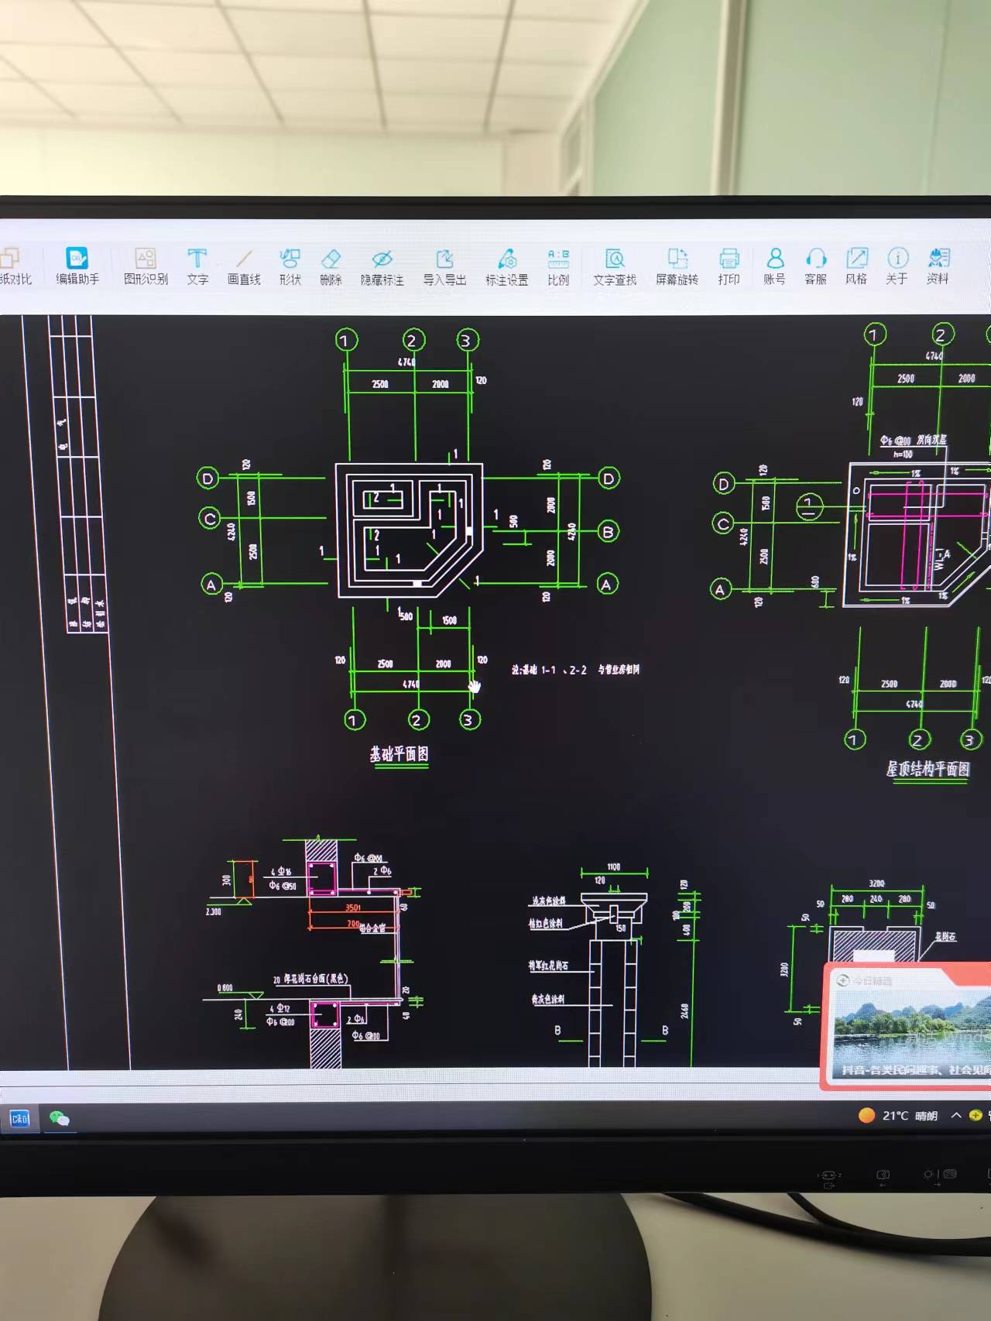
Task: Choose the 文字 text tool
Action: coord(197,266)
